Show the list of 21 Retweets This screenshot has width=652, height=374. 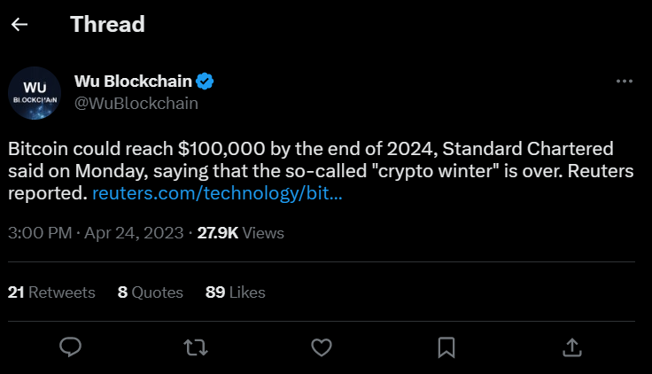click(51, 292)
